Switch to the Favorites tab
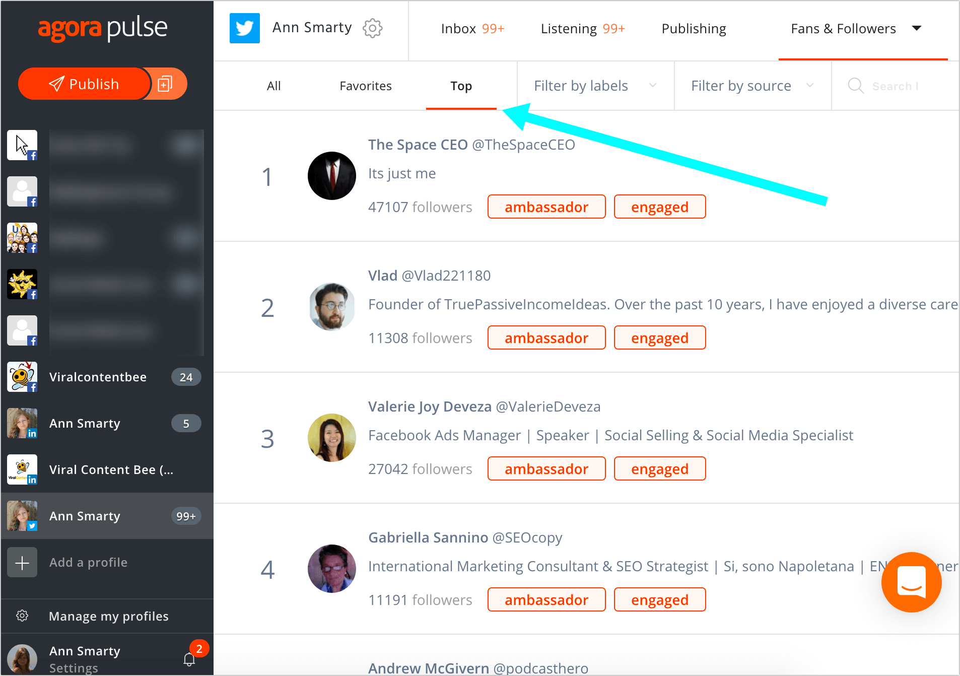This screenshot has height=676, width=960. click(x=366, y=86)
